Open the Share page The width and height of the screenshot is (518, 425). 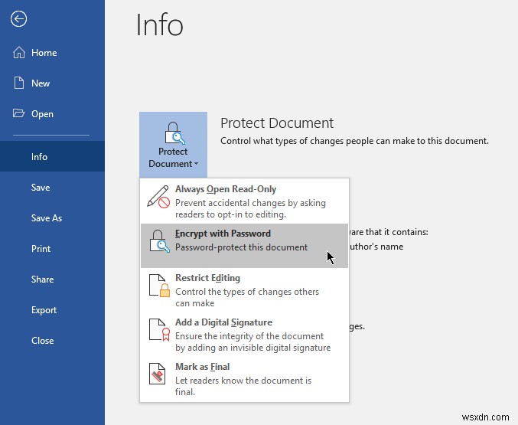(52, 280)
